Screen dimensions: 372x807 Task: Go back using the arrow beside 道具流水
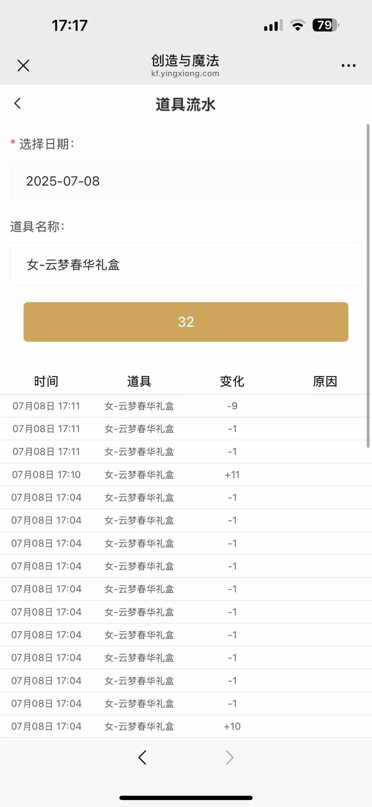tap(18, 103)
